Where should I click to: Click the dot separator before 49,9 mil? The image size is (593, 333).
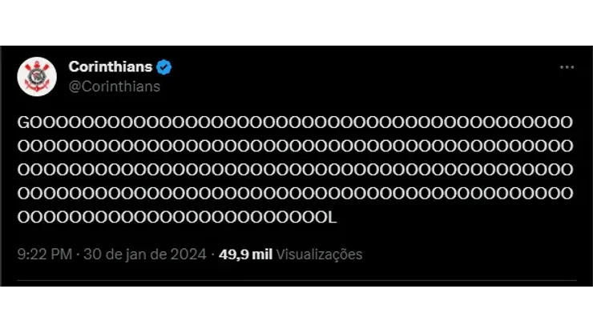point(212,255)
